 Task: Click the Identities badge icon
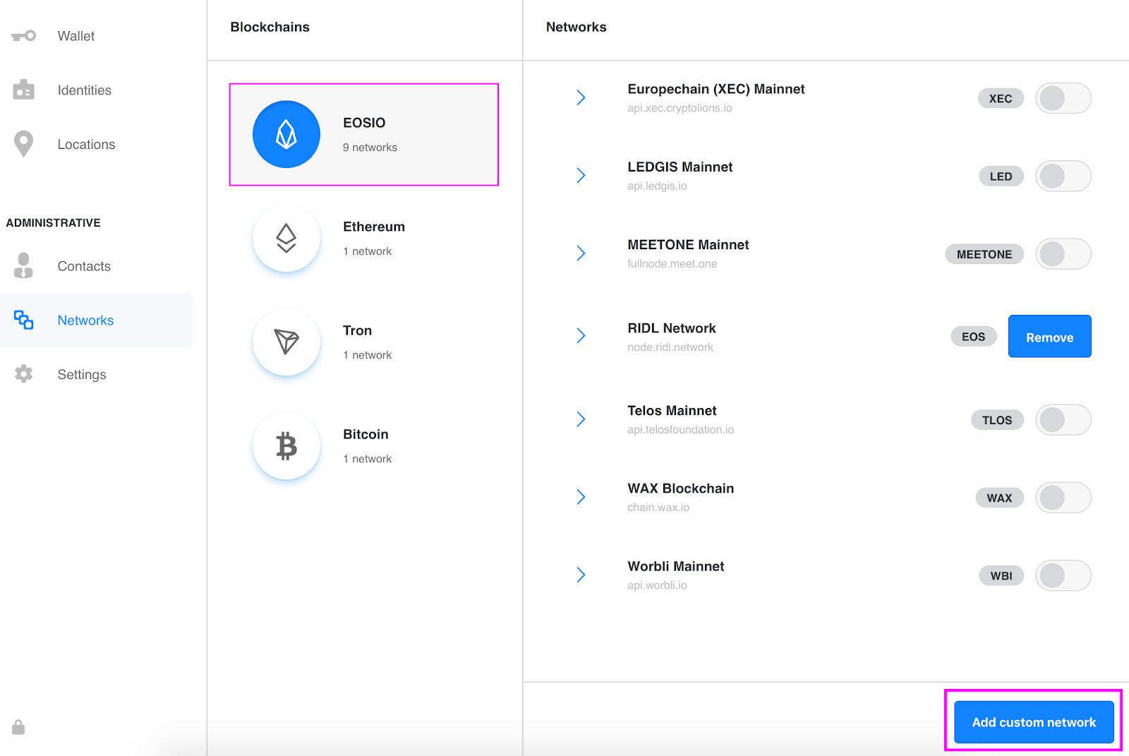point(23,90)
